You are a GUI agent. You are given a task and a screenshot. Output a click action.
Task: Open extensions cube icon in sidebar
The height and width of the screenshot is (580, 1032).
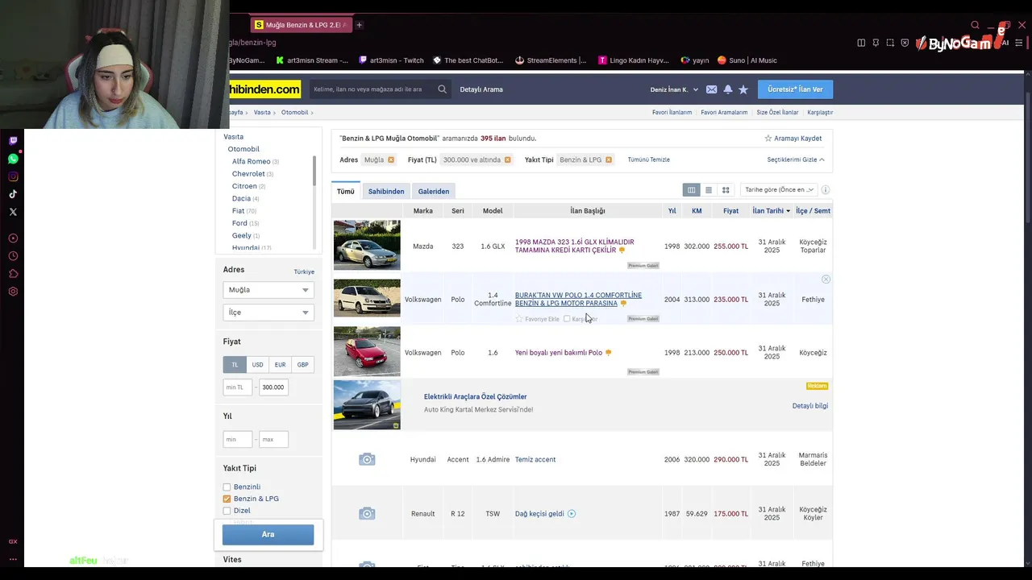coord(13,274)
